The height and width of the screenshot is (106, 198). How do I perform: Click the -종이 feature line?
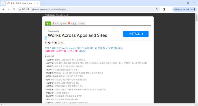pos(62,99)
